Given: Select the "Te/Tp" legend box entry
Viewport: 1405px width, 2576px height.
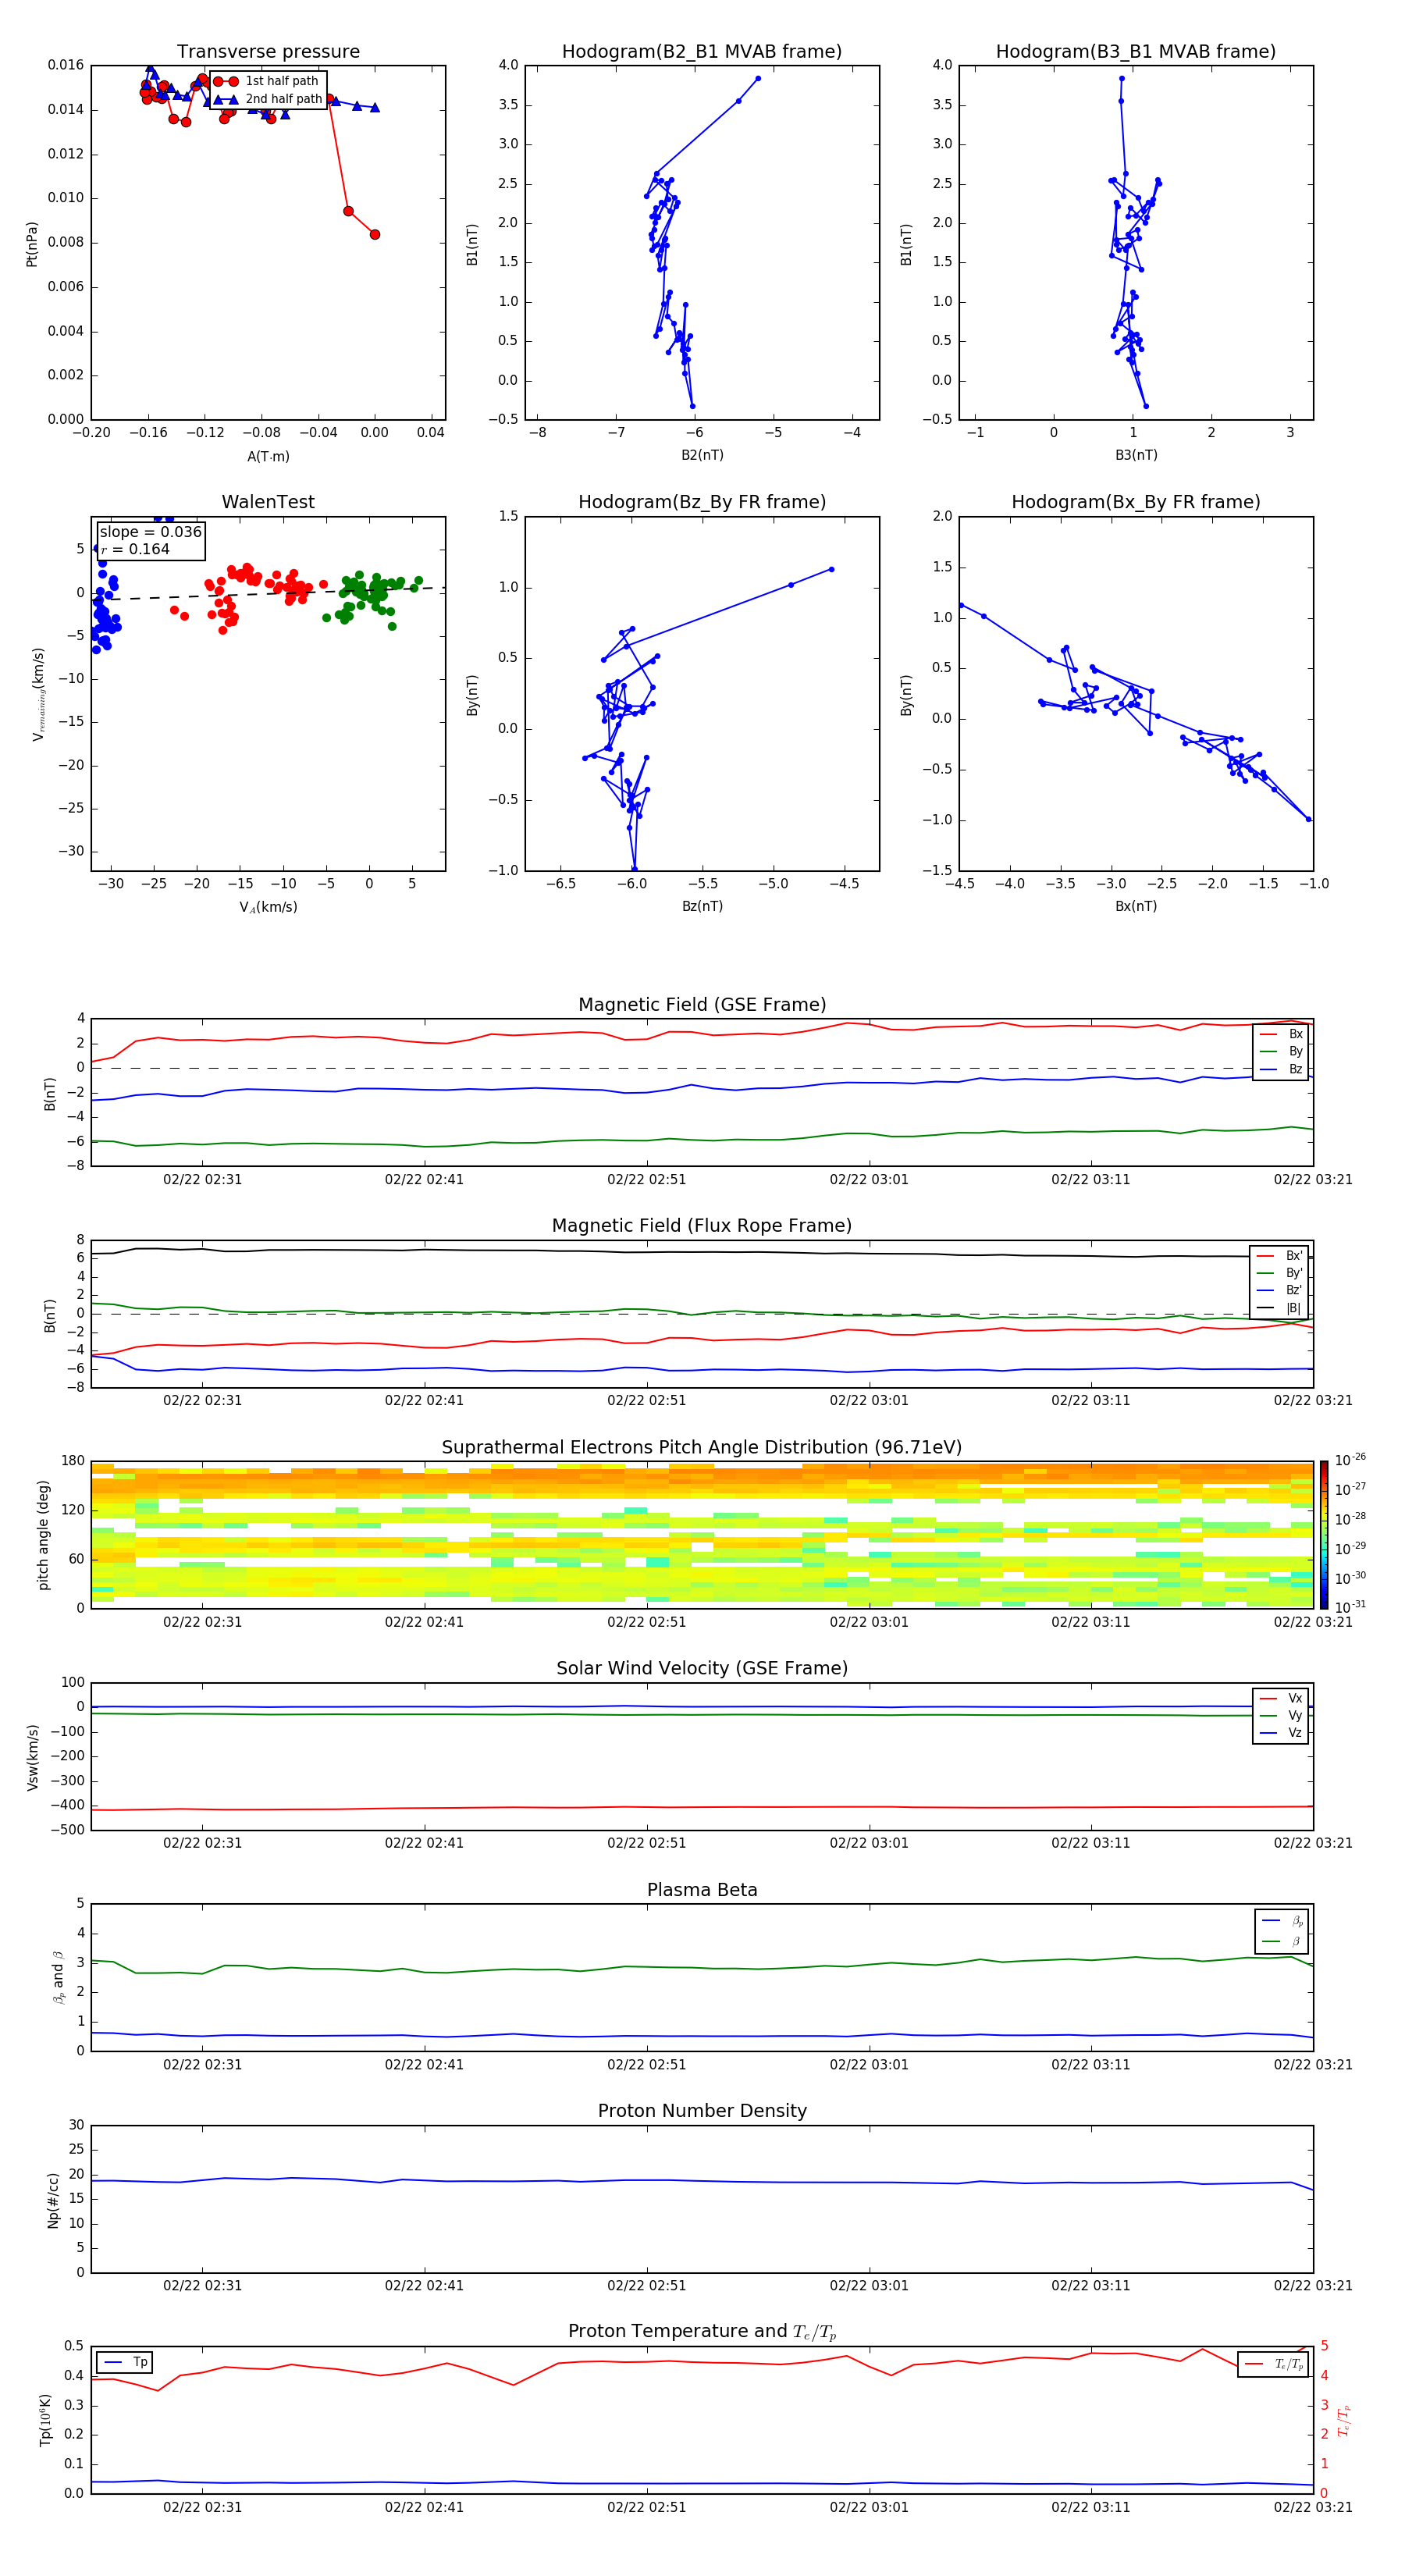Looking at the screenshot, I should coord(1273,2364).
